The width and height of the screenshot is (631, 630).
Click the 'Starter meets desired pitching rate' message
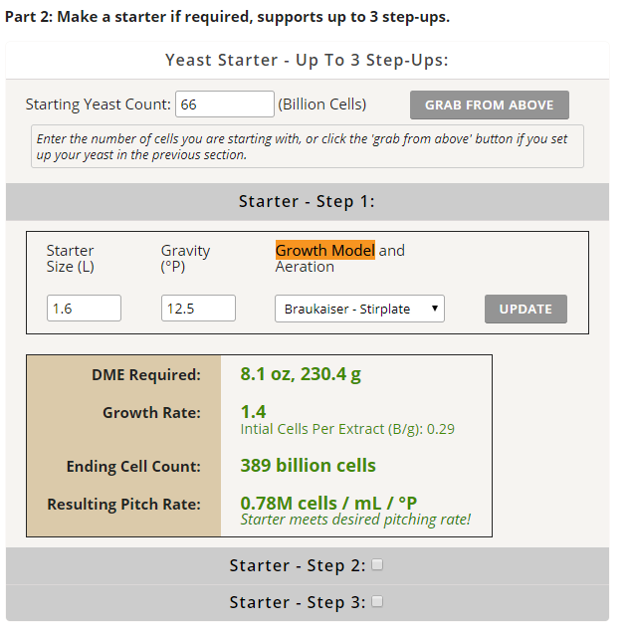(x=355, y=520)
